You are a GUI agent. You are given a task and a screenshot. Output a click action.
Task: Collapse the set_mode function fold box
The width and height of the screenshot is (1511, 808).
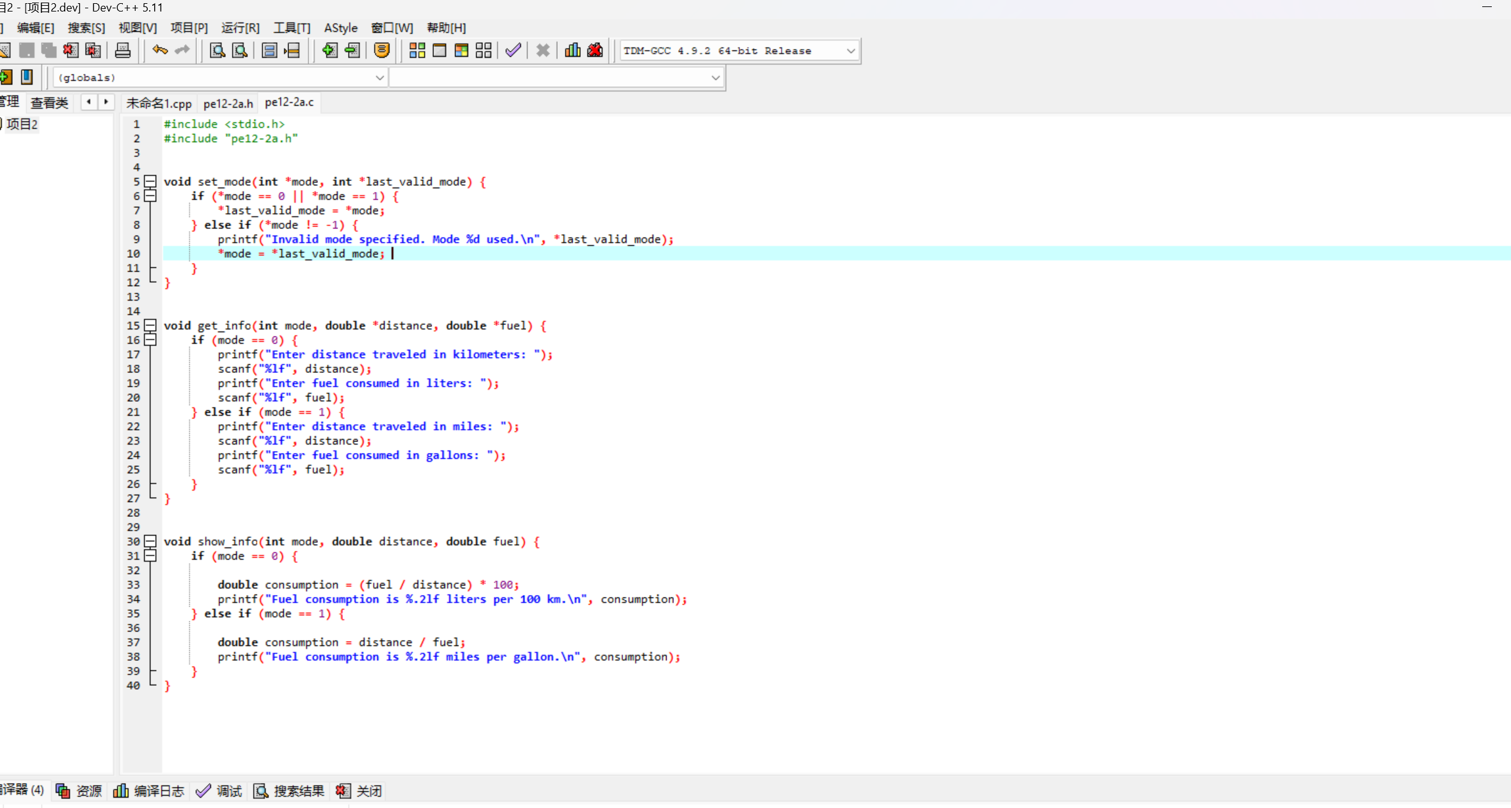pyautogui.click(x=150, y=182)
